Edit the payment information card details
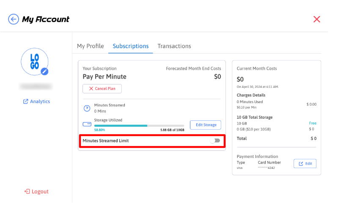 (x=305, y=163)
